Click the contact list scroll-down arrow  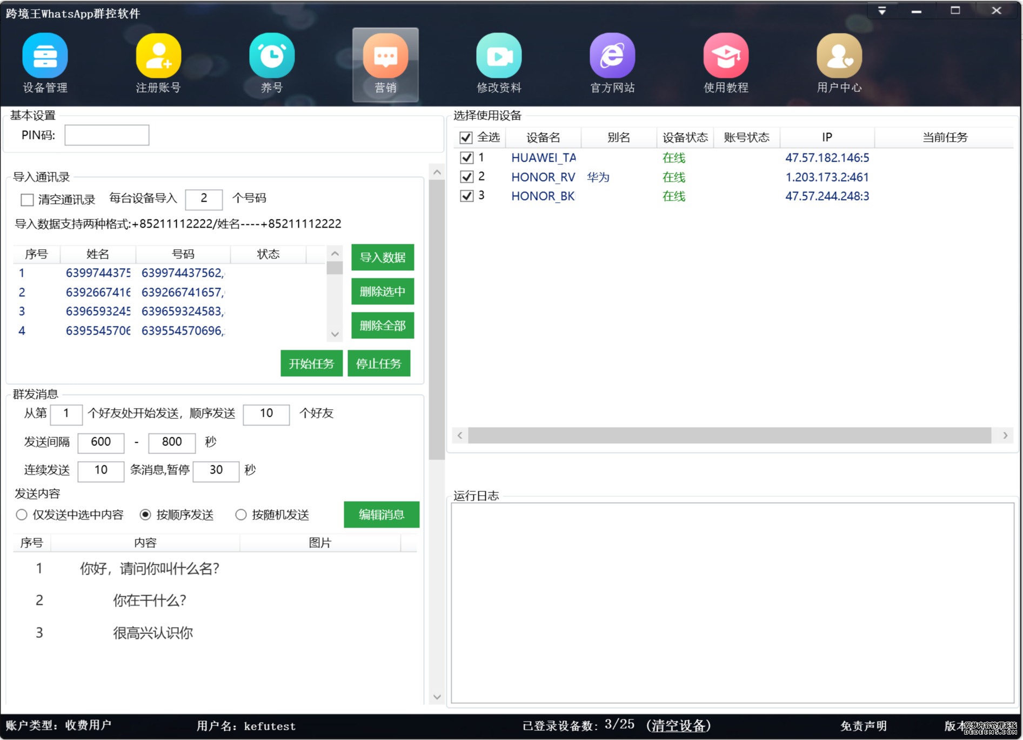click(335, 334)
